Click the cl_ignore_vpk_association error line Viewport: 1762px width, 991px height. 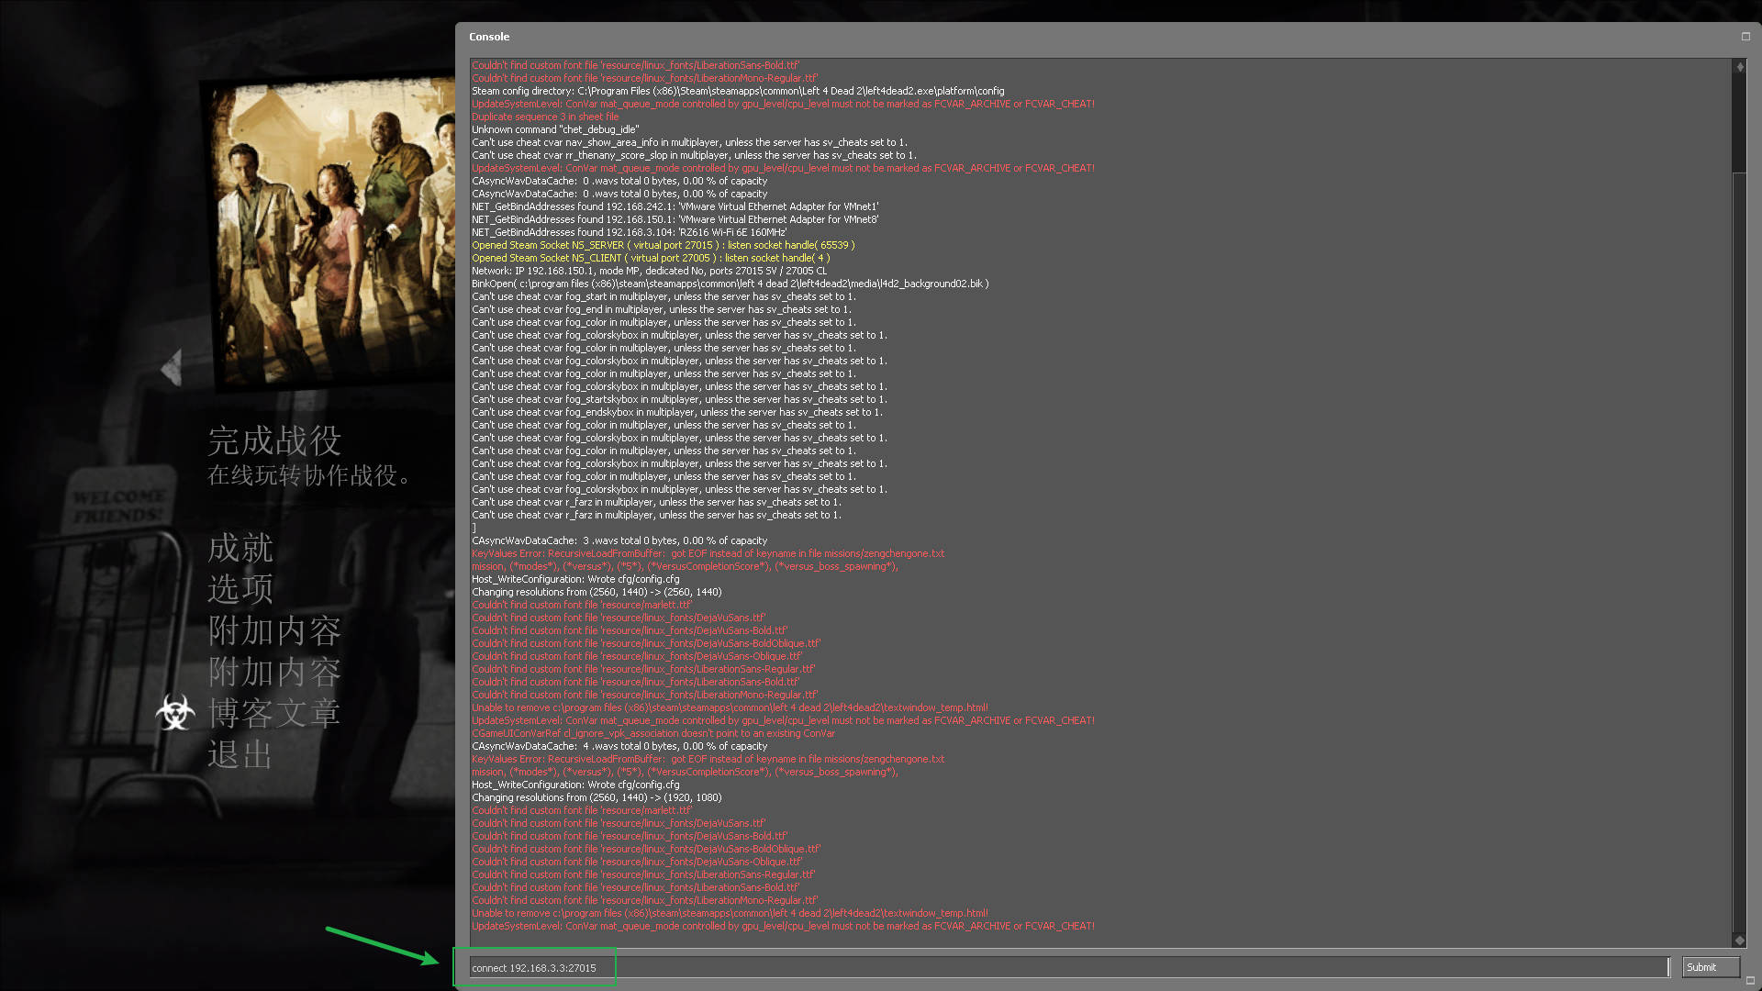653,733
